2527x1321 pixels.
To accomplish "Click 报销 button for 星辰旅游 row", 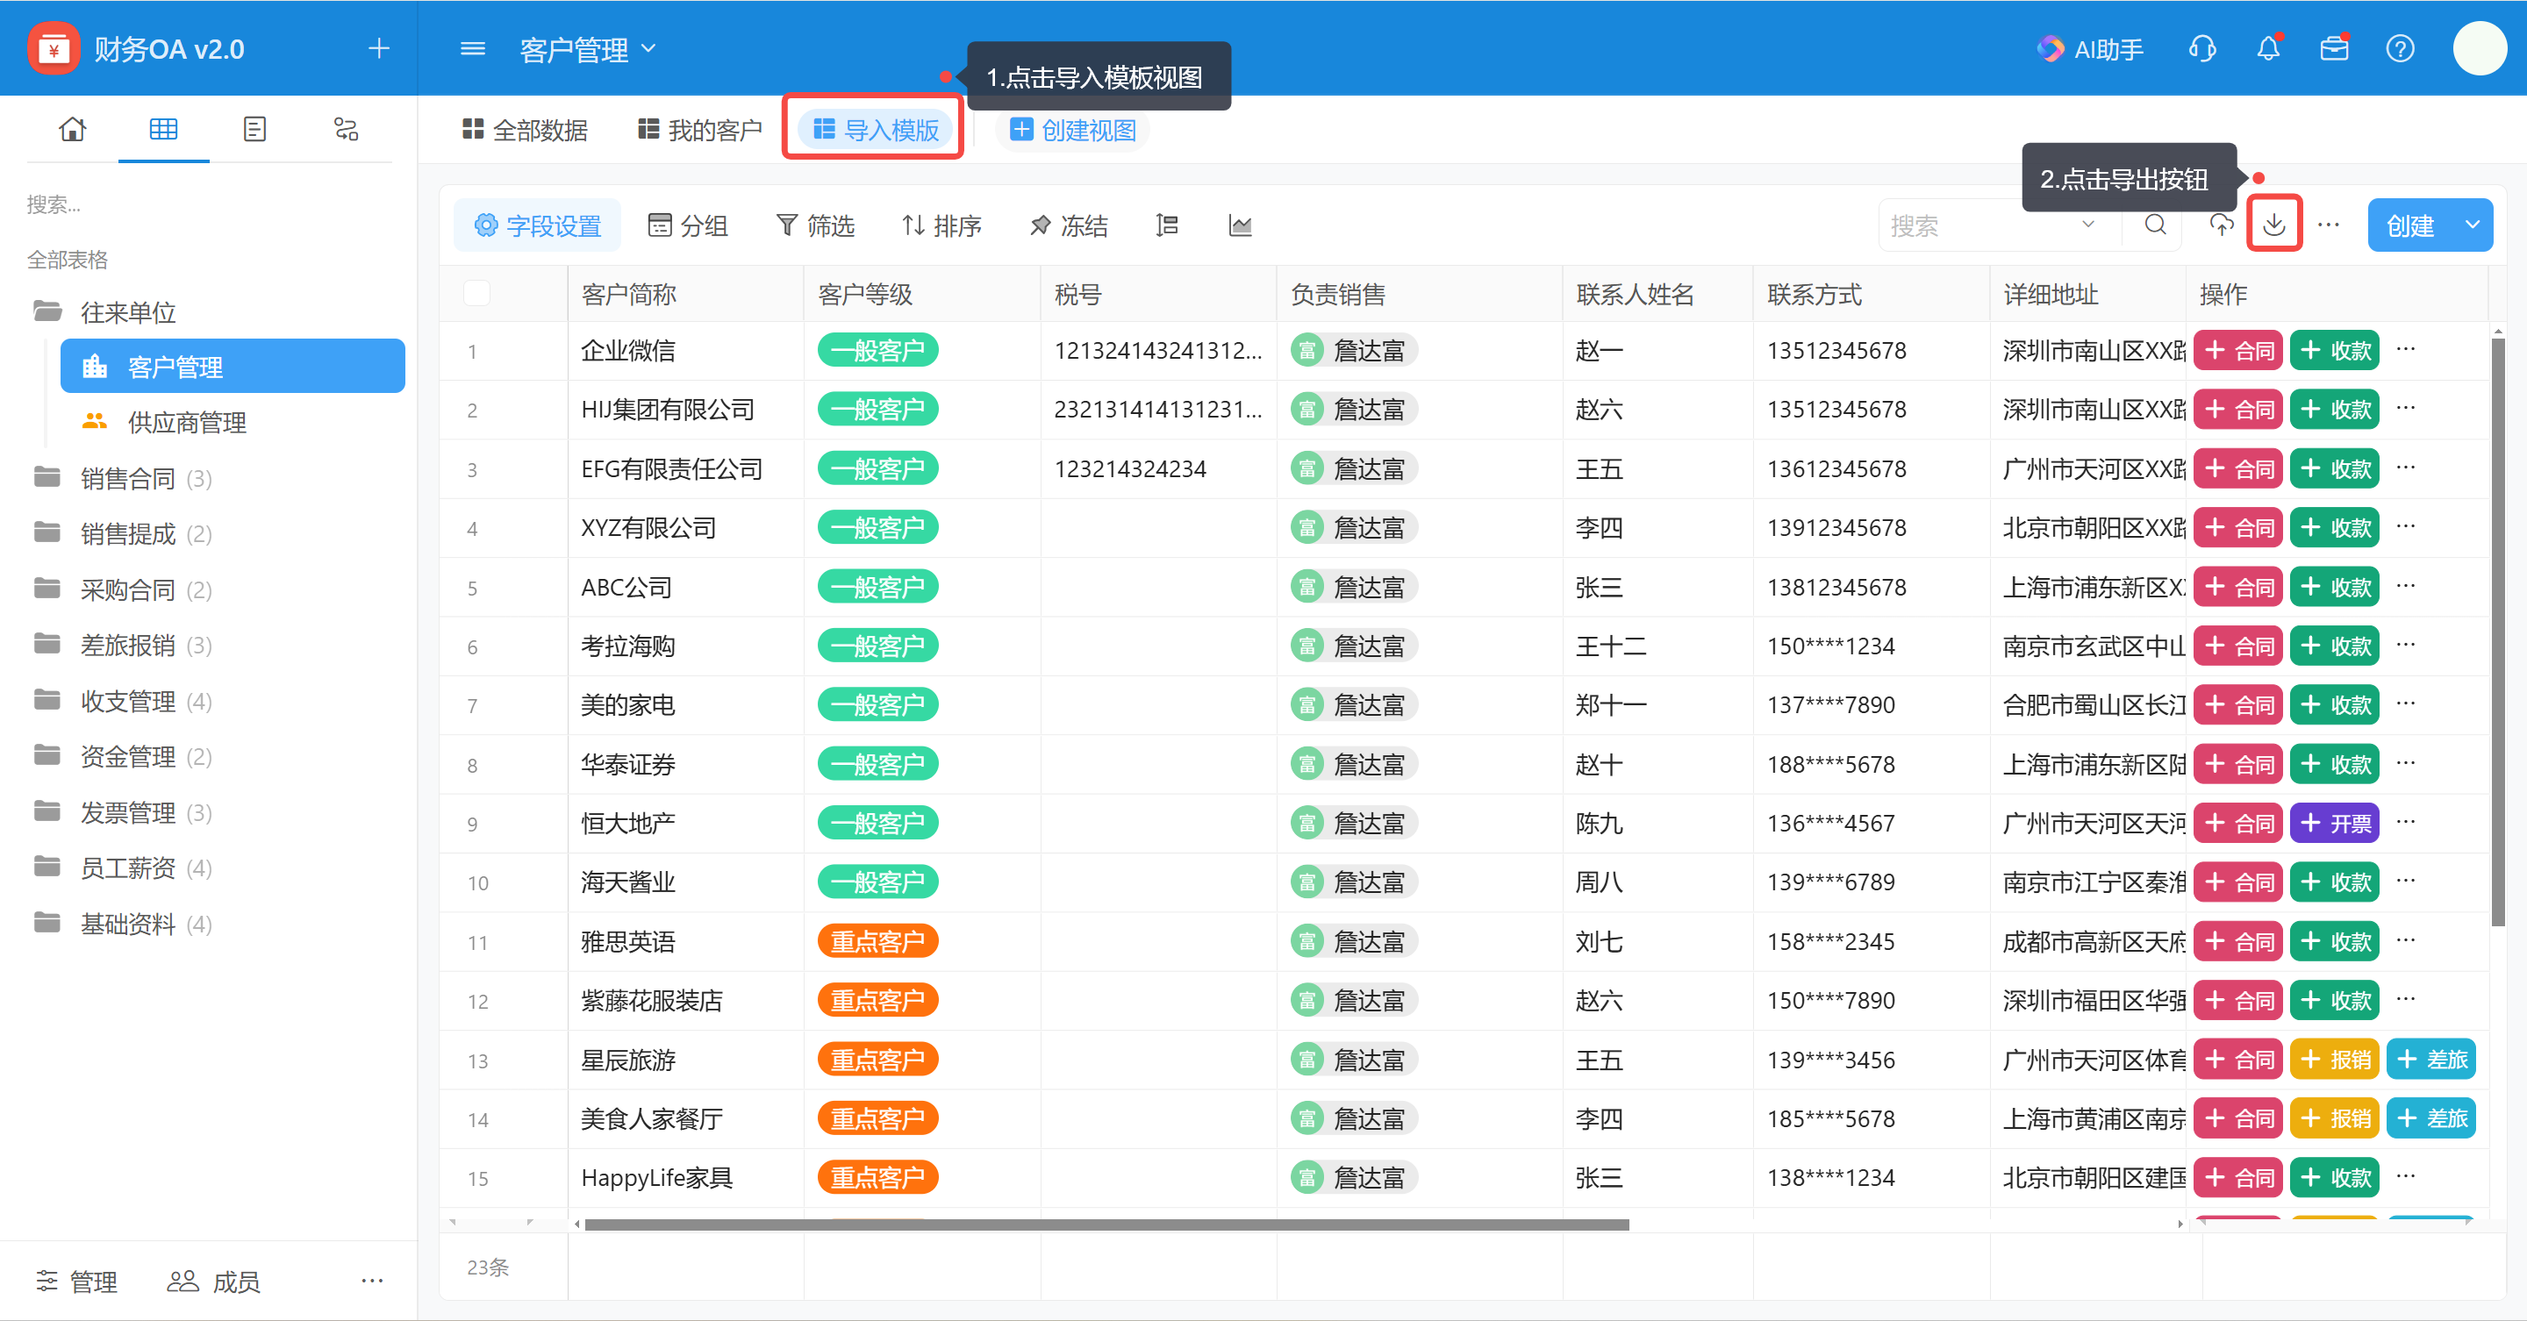I will coord(2335,1059).
